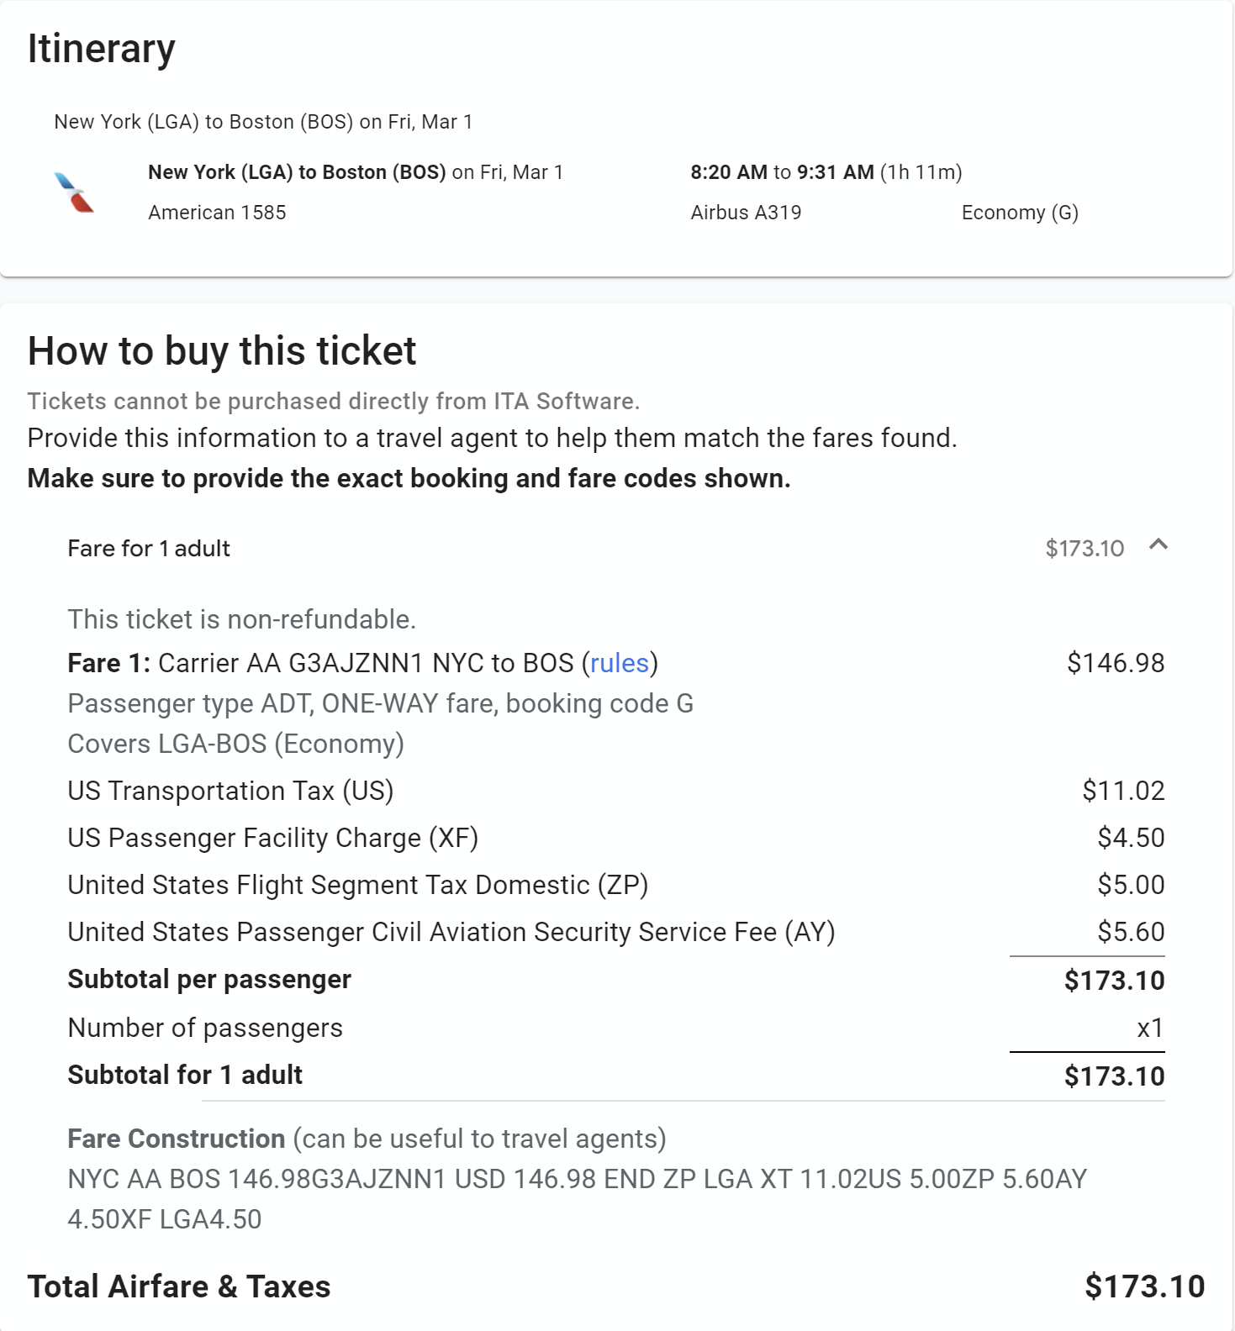
Task: Click the x1 number of passengers value
Action: click(x=1149, y=1028)
